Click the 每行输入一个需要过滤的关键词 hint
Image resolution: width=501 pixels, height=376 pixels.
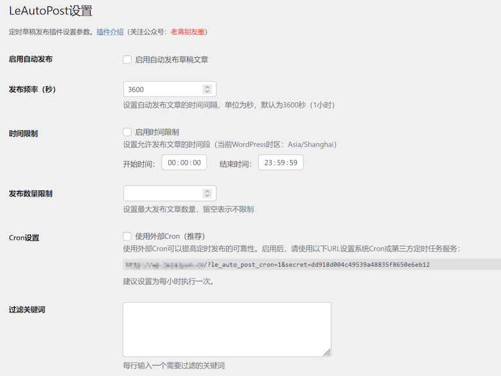click(174, 366)
